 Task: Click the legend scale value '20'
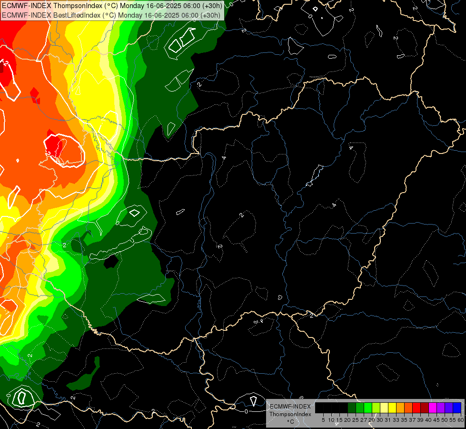tap(347, 420)
